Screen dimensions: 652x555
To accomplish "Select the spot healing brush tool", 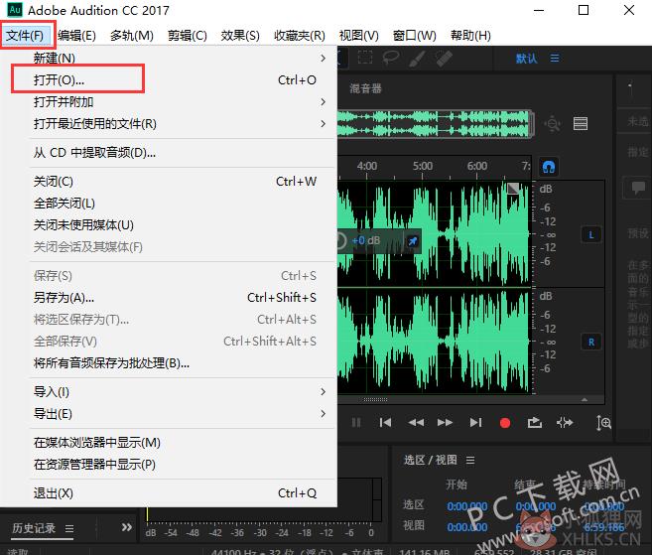I will click(444, 58).
